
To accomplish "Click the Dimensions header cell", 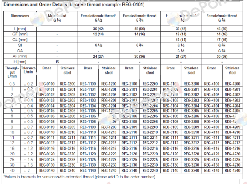I will tap(20, 16).
